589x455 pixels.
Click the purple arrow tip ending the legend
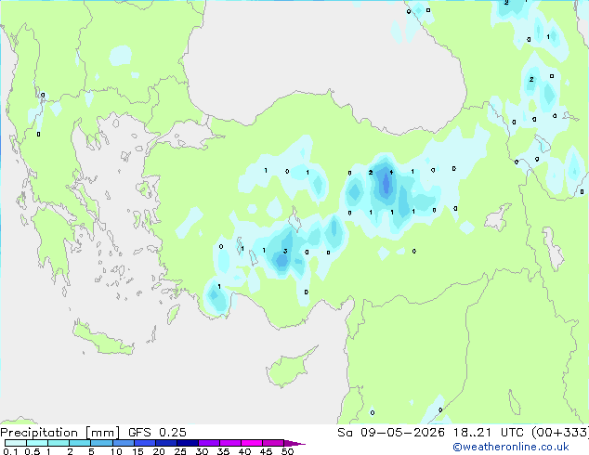294,443
